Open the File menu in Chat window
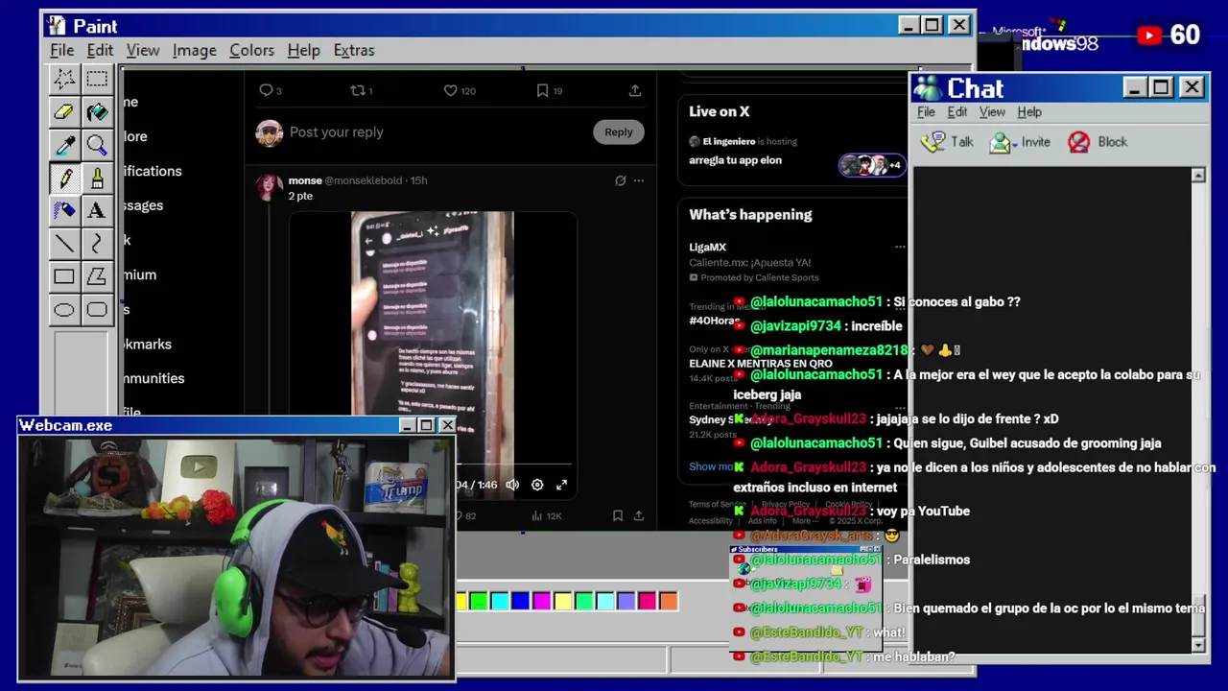The height and width of the screenshot is (691, 1228). (926, 112)
